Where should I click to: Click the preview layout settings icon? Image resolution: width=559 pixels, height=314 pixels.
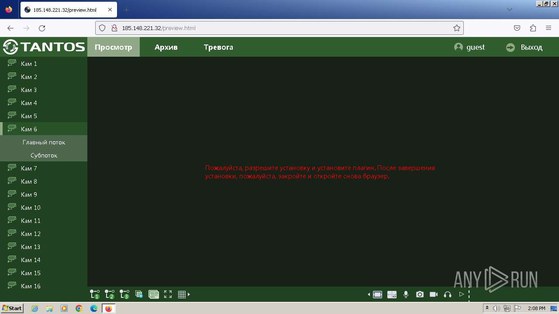pos(154,294)
